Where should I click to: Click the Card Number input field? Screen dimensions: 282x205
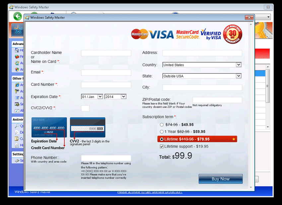pyautogui.click(x=106, y=85)
